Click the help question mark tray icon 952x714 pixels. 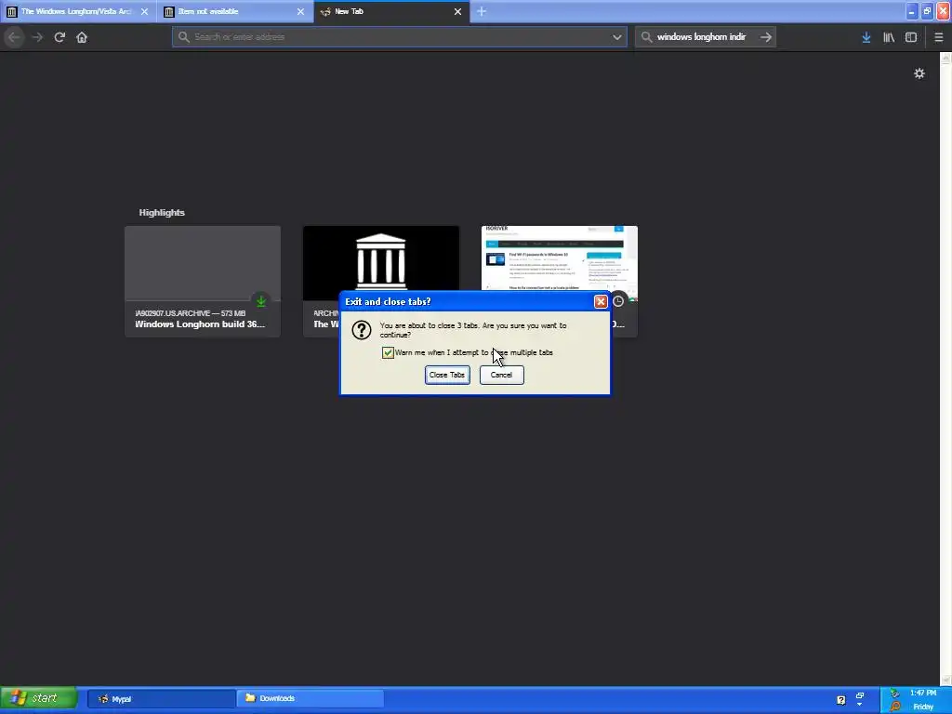(840, 700)
